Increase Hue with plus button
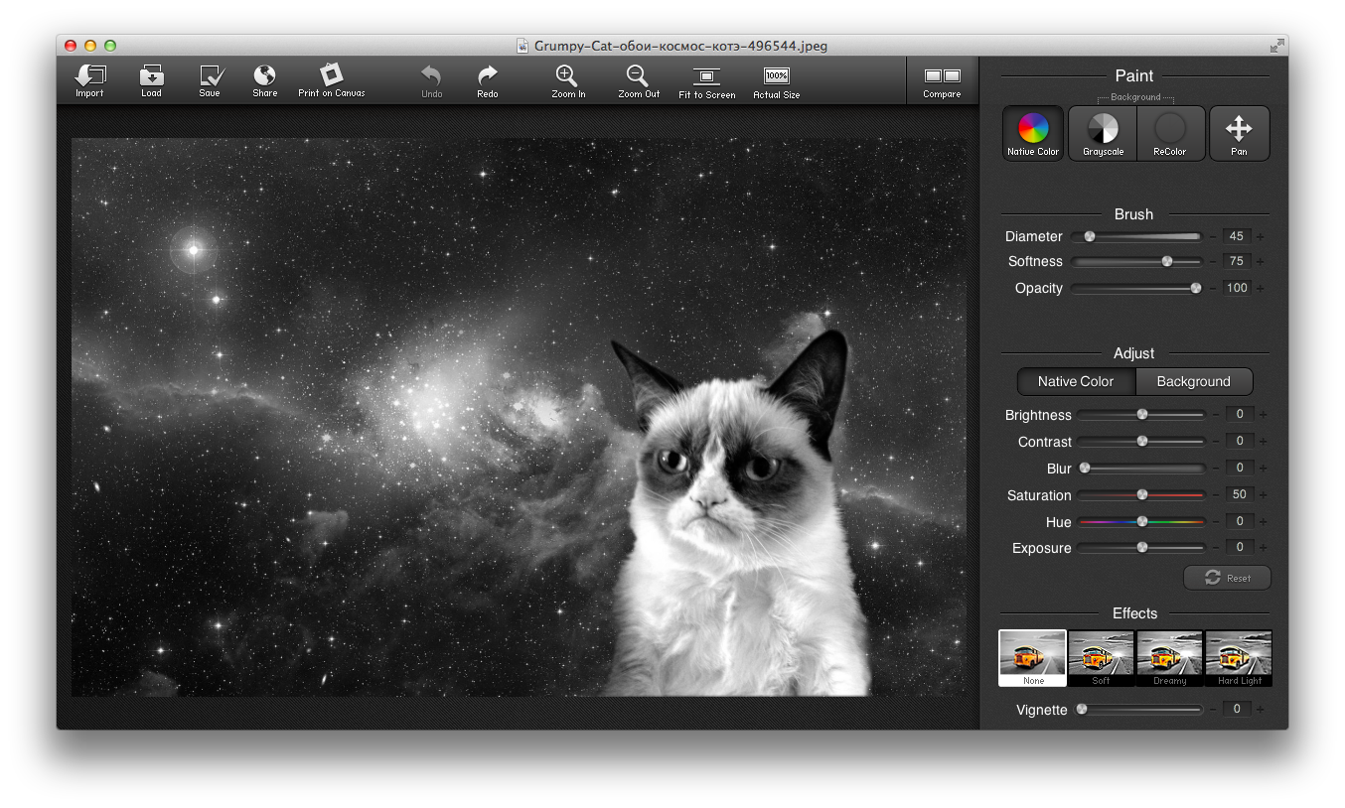The image size is (1345, 808). (1264, 522)
